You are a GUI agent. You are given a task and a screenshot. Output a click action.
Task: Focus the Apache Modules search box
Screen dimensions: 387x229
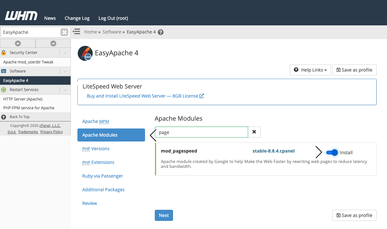tap(201, 132)
